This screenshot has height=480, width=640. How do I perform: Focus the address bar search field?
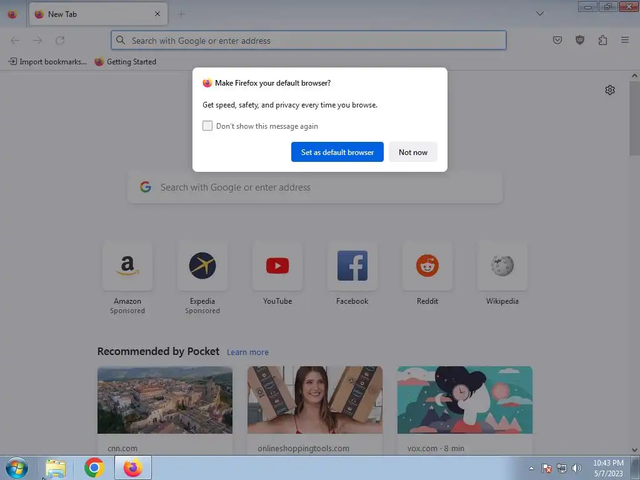309,41
